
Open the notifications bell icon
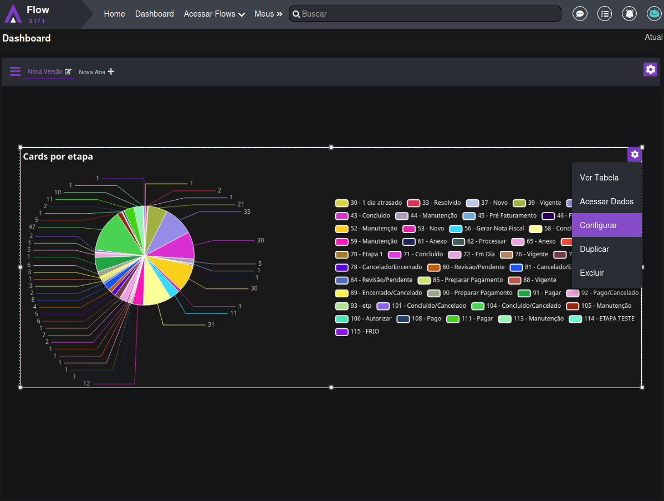629,14
